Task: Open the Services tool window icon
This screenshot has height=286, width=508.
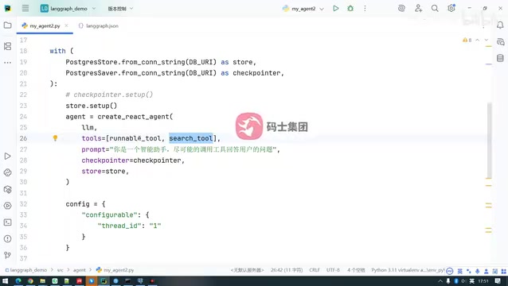Action: pyautogui.click(x=7, y=206)
